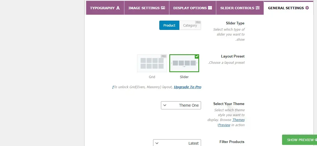Image resolution: width=317 pixels, height=146 pixels.
Task: Click the Upgrade To Pro link
Action: click(x=187, y=87)
